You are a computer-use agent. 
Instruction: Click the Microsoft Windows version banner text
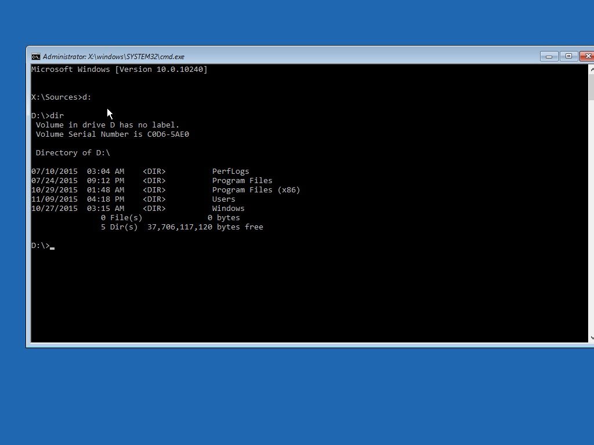(119, 69)
